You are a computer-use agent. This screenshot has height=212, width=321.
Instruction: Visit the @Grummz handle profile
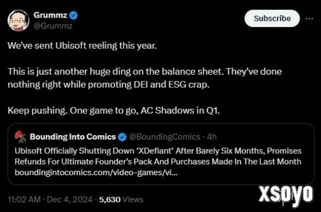(53, 26)
